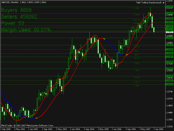Click the 2.1161 Fibonacci price tag
Screen dimensions: 174x131
tap(170, 7)
